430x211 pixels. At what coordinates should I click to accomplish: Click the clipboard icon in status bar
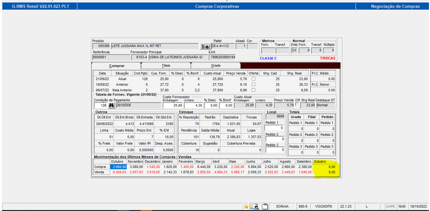(x=265, y=206)
